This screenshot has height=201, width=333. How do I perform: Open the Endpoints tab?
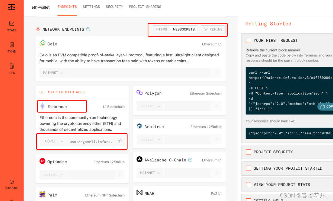click(x=67, y=7)
